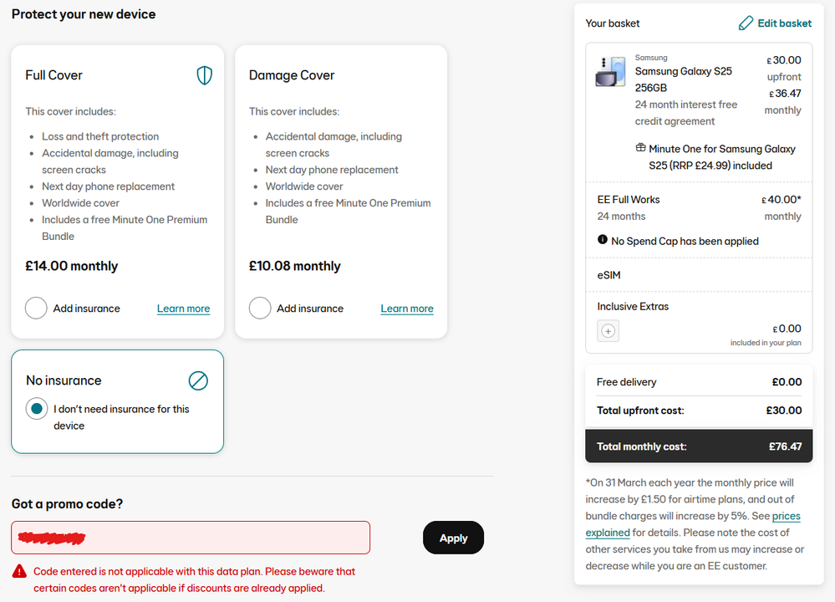The height and width of the screenshot is (602, 835).
Task: Open Learn more for Damage Cover
Action: pyautogui.click(x=407, y=309)
